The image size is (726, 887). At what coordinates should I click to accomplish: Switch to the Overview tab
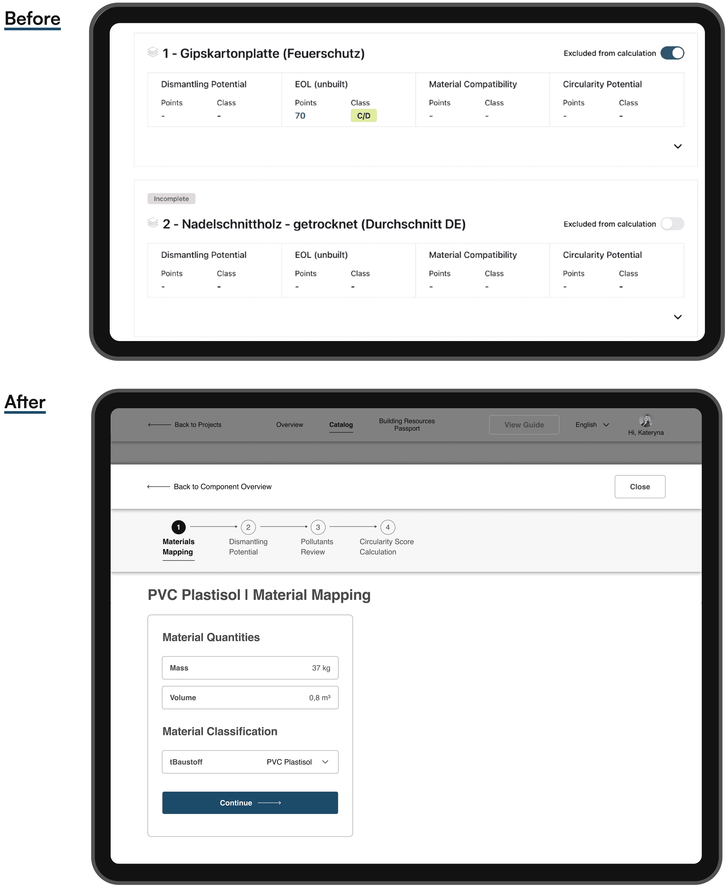(290, 425)
